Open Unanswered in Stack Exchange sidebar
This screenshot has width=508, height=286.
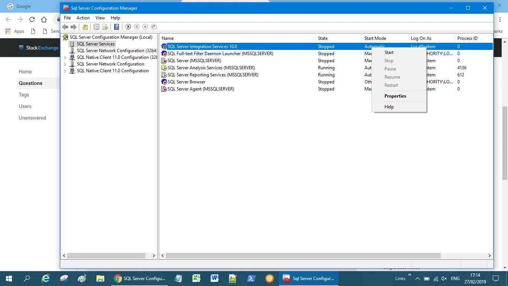32,118
